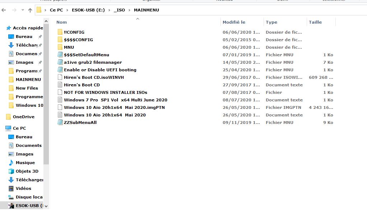Select 'MAINMENU' in the address breadcrumb
The image size is (367, 211).
147,10
